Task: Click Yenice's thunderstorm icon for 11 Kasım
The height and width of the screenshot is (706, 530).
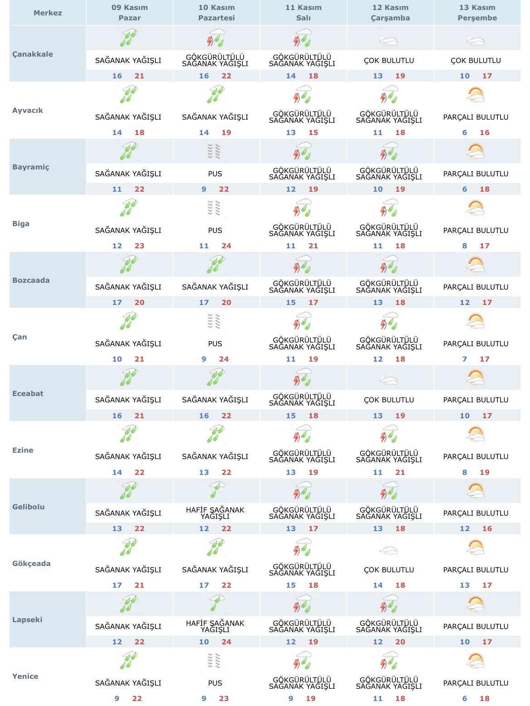Action: pyautogui.click(x=302, y=661)
